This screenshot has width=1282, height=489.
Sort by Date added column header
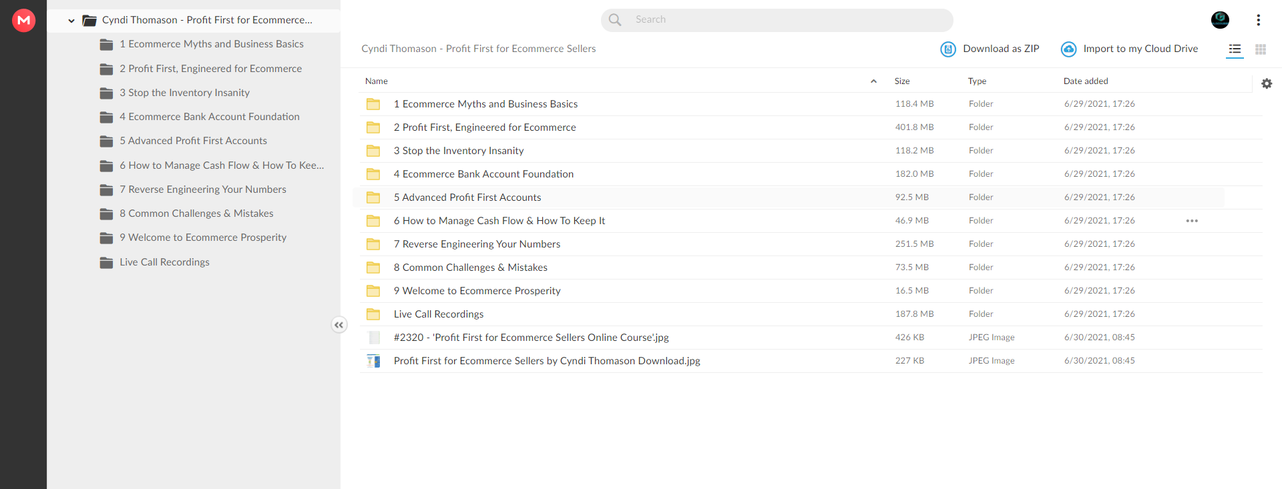coord(1086,81)
